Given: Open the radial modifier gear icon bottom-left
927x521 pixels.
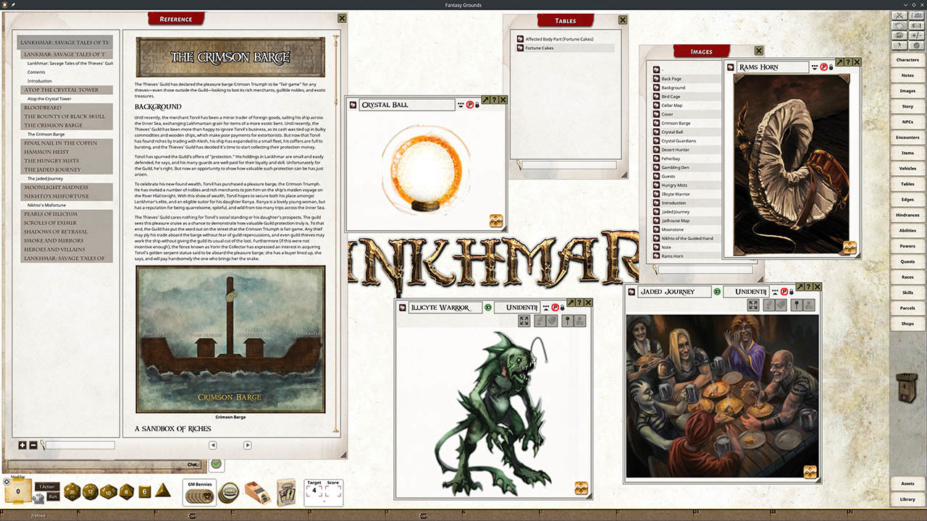Looking at the screenshot, I should (6, 481).
